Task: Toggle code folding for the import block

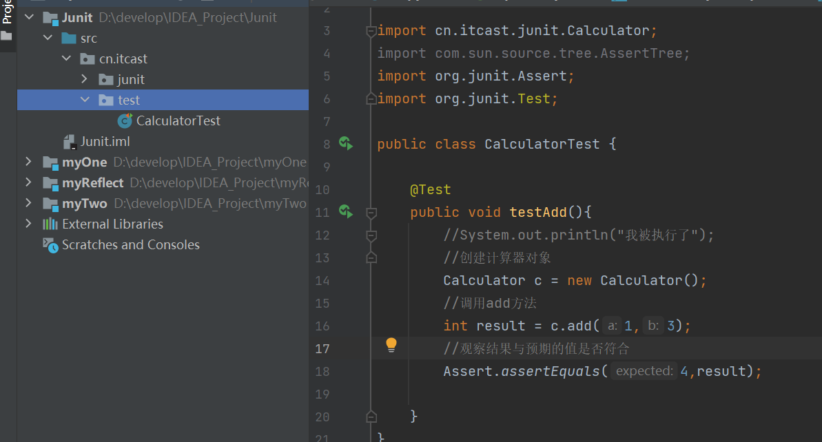Action: (x=371, y=31)
